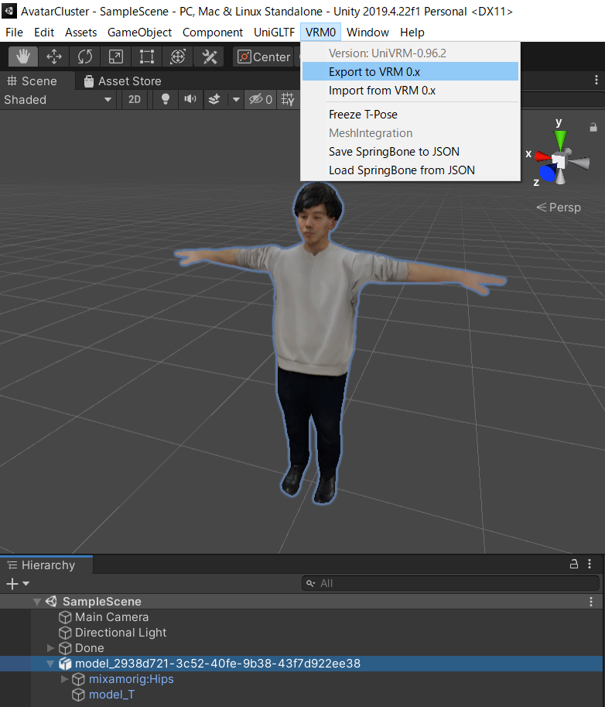Click the blue Z axis gizmo cone
Viewport: 605px width, 707px height.
(x=547, y=173)
